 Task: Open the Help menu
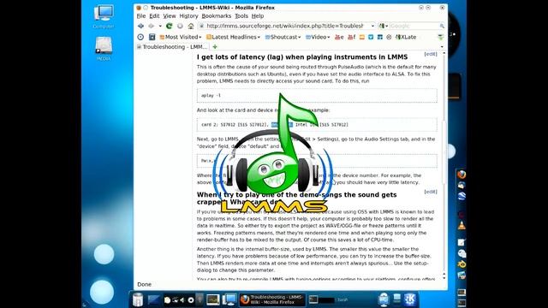(x=258, y=16)
